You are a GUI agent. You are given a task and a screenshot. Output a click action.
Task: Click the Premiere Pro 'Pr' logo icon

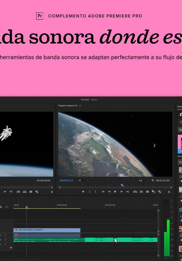click(x=40, y=16)
